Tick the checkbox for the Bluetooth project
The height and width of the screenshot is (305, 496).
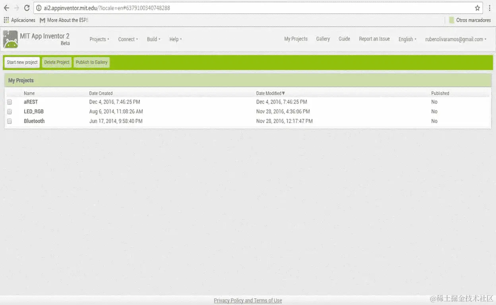pyautogui.click(x=10, y=121)
